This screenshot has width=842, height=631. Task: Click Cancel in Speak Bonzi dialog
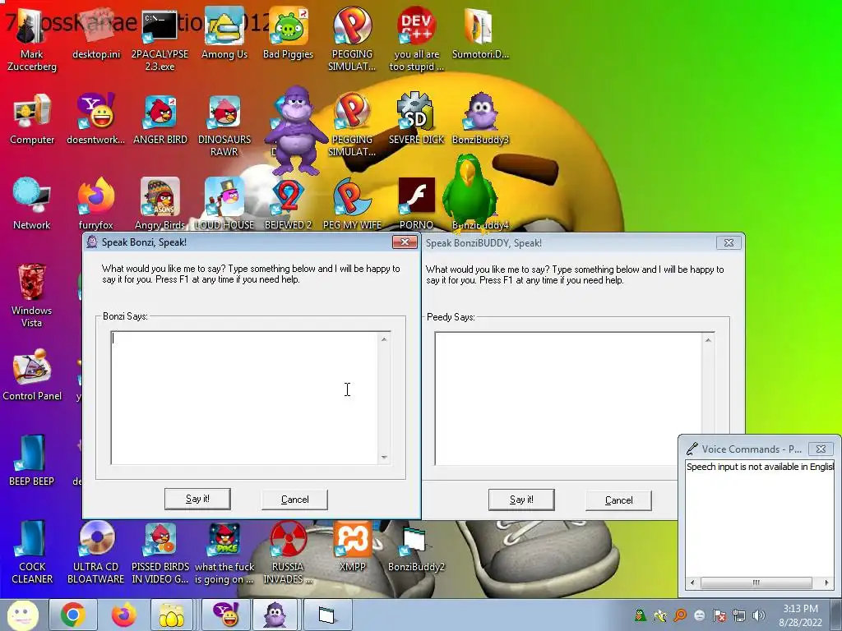pos(295,500)
